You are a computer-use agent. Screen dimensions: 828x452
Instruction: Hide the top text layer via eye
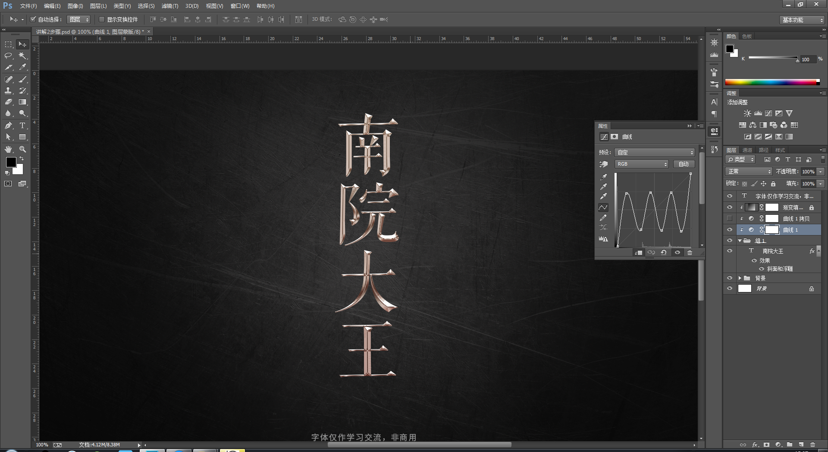(730, 196)
